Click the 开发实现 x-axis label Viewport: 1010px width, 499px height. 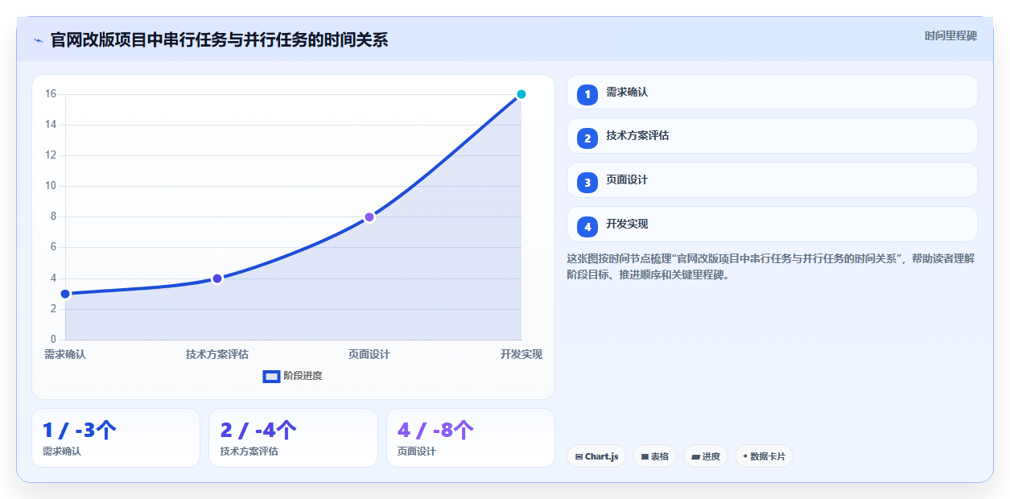tap(521, 354)
